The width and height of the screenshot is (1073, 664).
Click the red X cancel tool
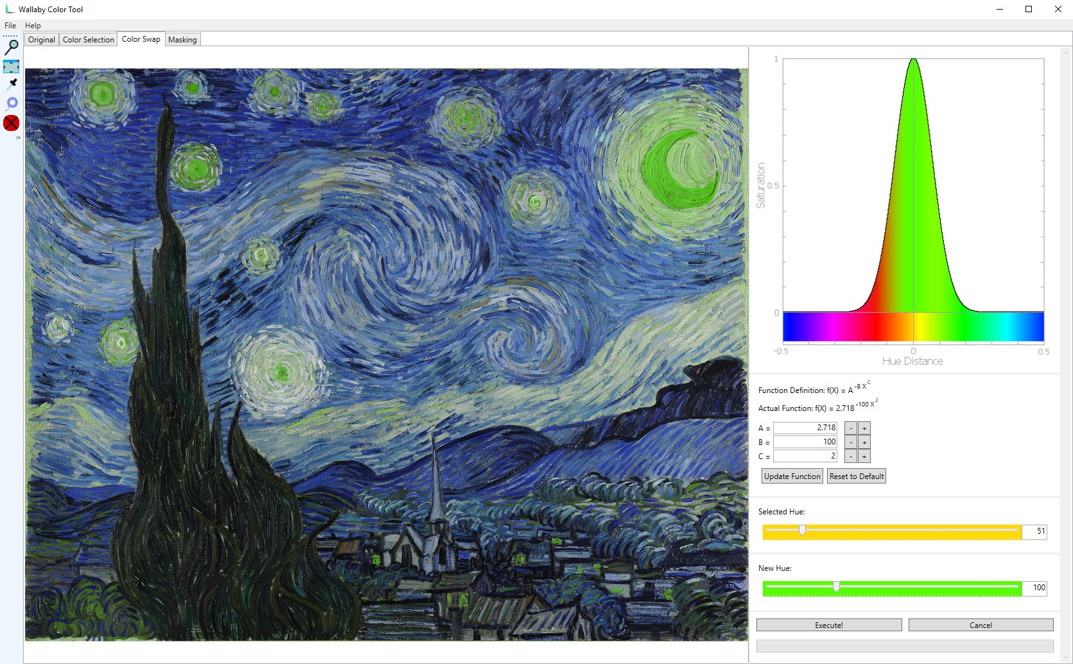click(x=12, y=123)
